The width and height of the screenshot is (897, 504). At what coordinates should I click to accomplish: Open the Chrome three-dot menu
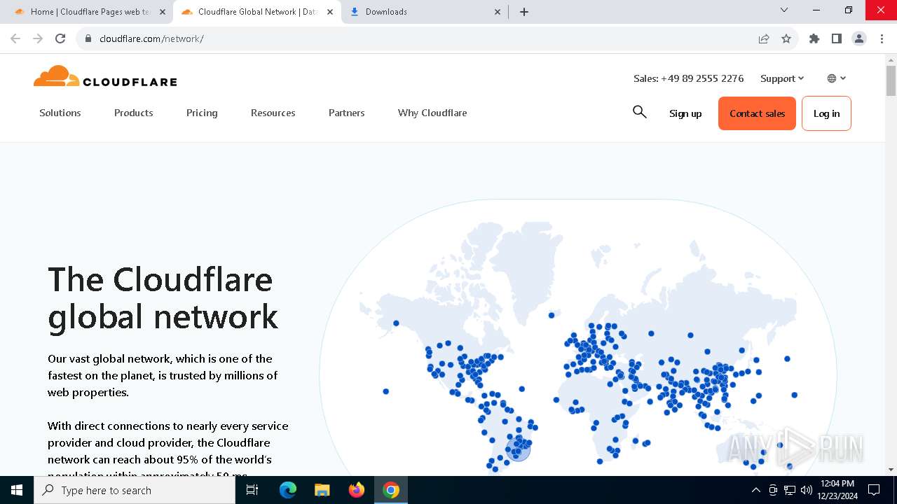tap(882, 38)
